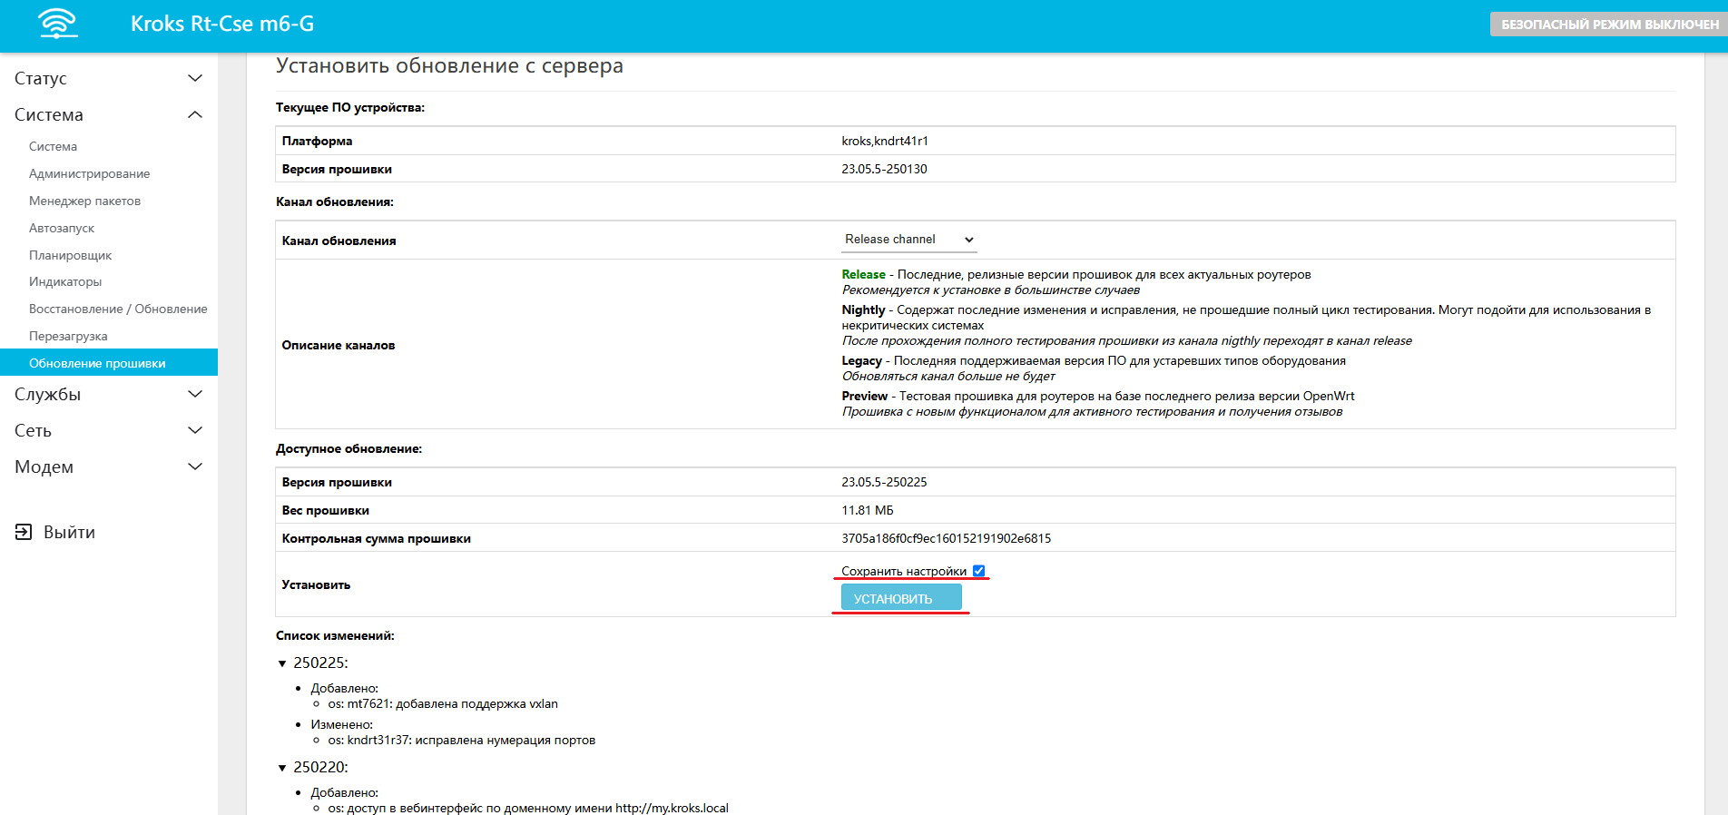Open Администрирование in the sidebar
1728x815 pixels.
pyautogui.click(x=89, y=173)
